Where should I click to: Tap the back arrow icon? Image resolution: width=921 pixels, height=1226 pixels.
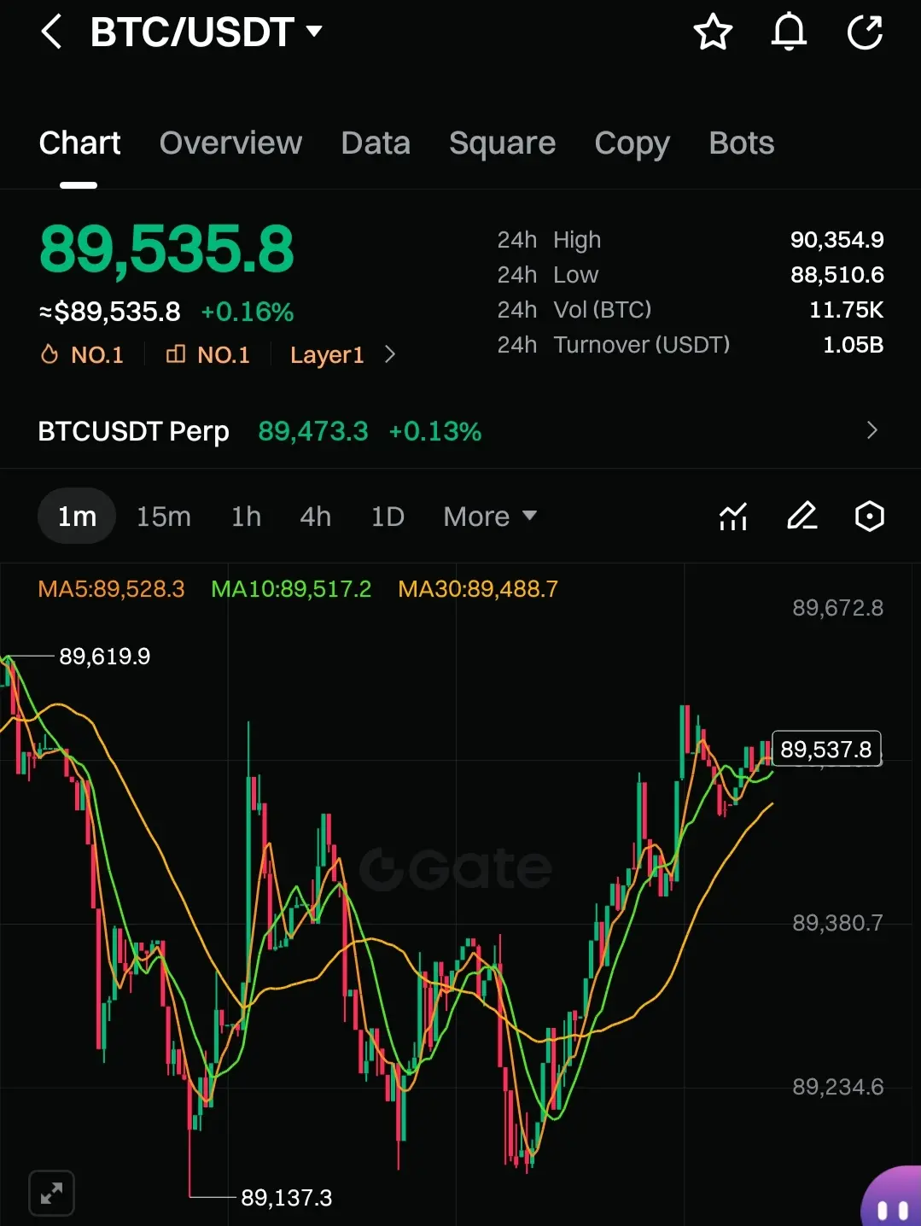(x=51, y=32)
